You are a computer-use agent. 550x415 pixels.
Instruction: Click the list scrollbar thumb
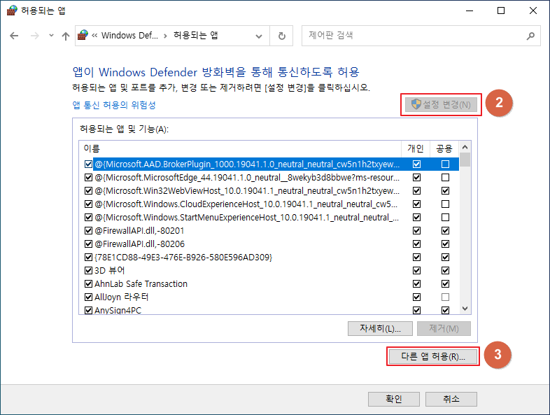click(465, 160)
